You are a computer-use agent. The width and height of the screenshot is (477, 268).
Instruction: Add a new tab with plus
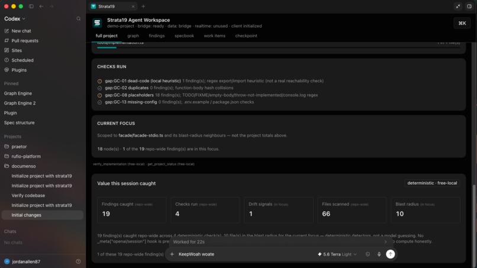pos(143,6)
